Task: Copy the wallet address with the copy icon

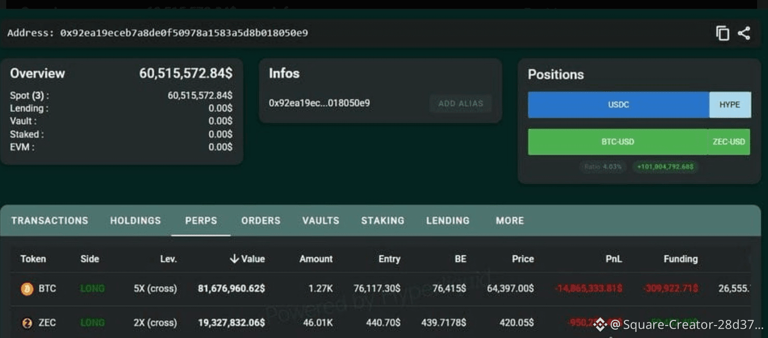Action: tap(722, 33)
